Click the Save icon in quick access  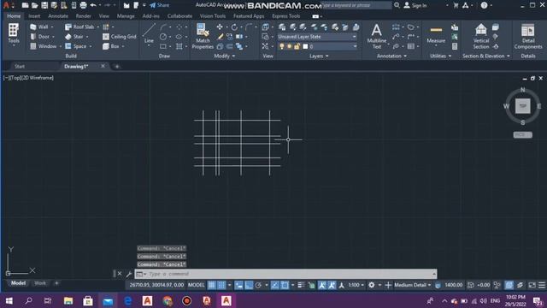(x=44, y=5)
